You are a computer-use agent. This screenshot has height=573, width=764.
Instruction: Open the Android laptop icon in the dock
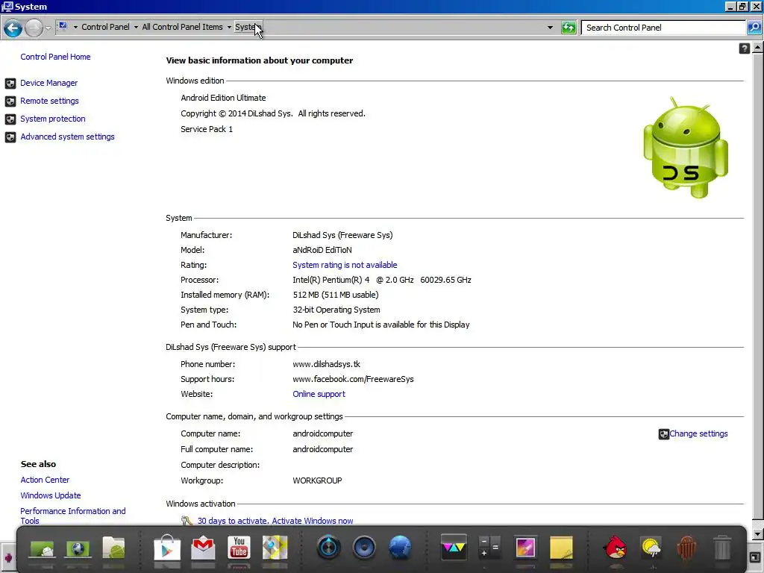pos(42,548)
